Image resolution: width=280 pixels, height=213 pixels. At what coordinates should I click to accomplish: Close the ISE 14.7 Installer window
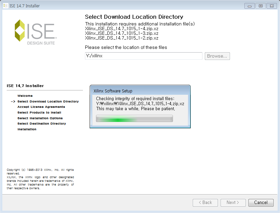click(272, 6)
